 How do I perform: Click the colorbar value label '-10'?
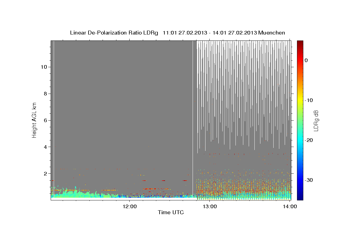309,100
